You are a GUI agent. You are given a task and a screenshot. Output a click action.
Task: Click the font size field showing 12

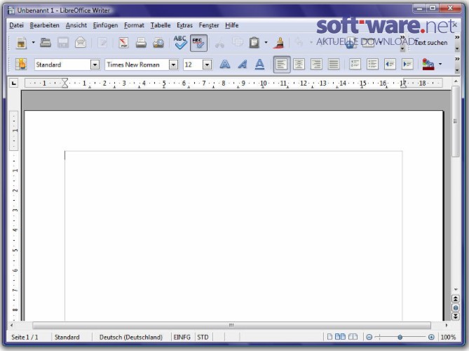tap(193, 65)
